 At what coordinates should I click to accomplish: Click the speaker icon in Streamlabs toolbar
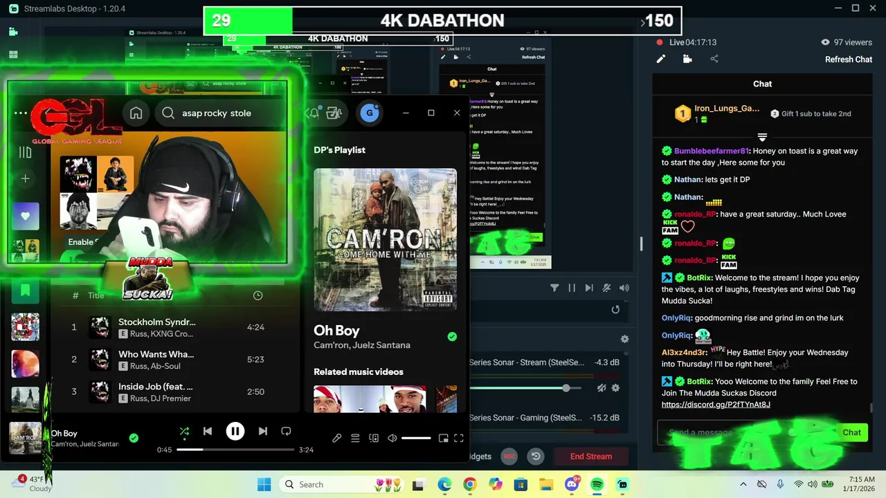coord(624,288)
